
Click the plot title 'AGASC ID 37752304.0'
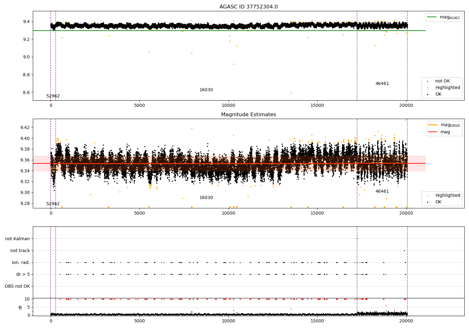249,7
